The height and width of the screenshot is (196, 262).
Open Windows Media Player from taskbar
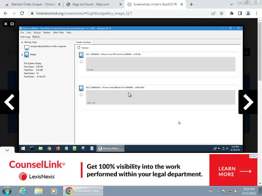point(54,191)
